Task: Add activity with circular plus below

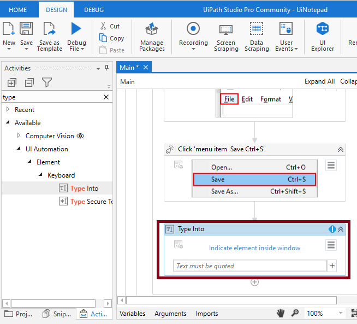Action: click(x=254, y=282)
